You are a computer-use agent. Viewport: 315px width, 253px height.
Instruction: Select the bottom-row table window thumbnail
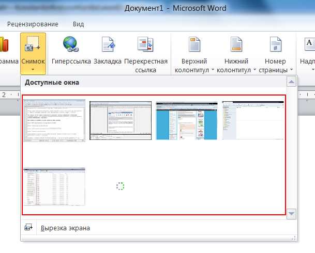coord(54,186)
